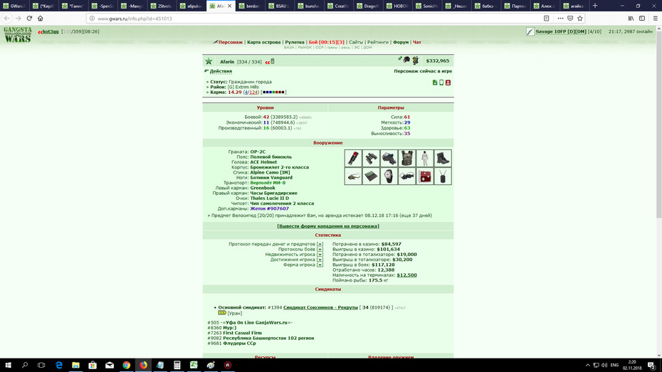Image resolution: width=662 pixels, height=372 pixels.
Task: Click the browser address bar URL
Action: 135,18
